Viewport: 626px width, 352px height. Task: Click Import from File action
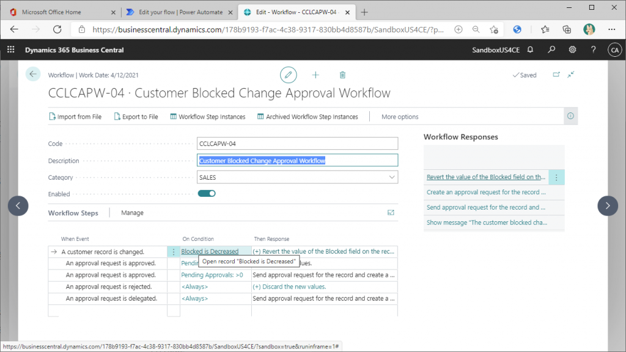click(75, 117)
